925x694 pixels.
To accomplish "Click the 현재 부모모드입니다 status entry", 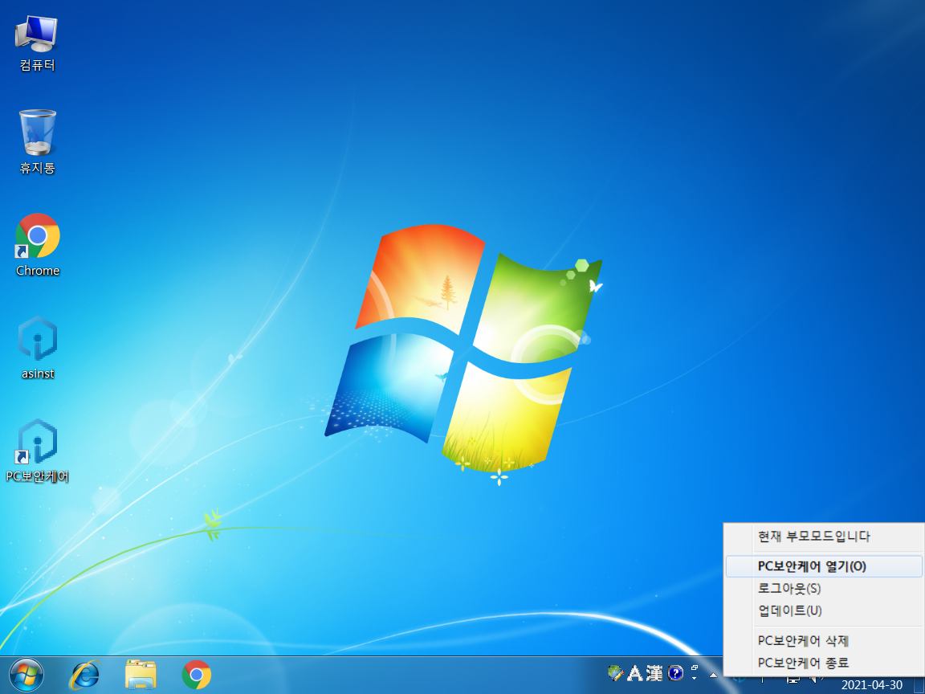I will tap(824, 537).
